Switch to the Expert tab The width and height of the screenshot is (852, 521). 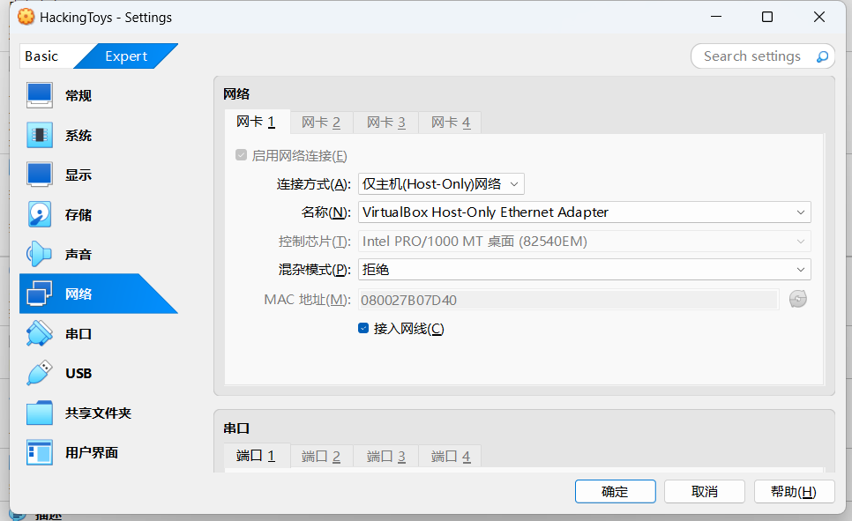tap(126, 56)
